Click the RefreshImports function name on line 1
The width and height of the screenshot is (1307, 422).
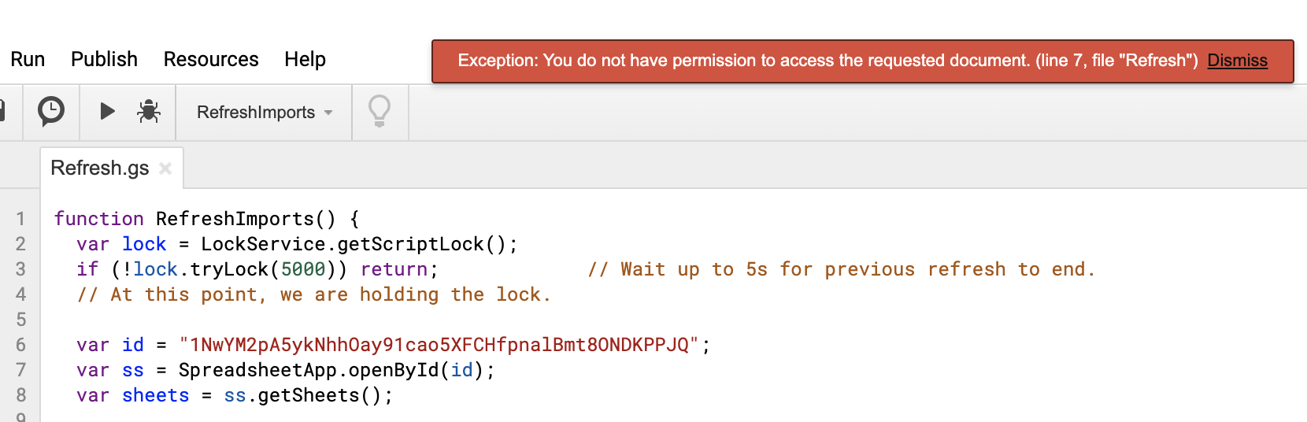(235, 219)
